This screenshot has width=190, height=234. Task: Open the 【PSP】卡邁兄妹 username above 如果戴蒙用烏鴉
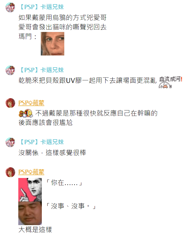pos(41,7)
